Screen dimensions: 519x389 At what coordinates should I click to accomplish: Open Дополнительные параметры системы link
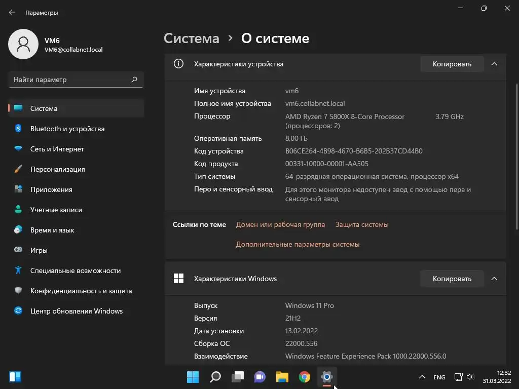[x=298, y=244]
